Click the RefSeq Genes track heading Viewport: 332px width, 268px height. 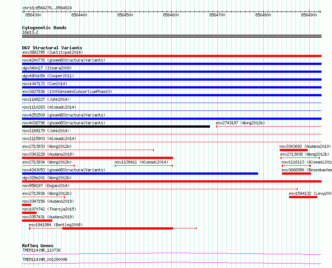coord(38,246)
